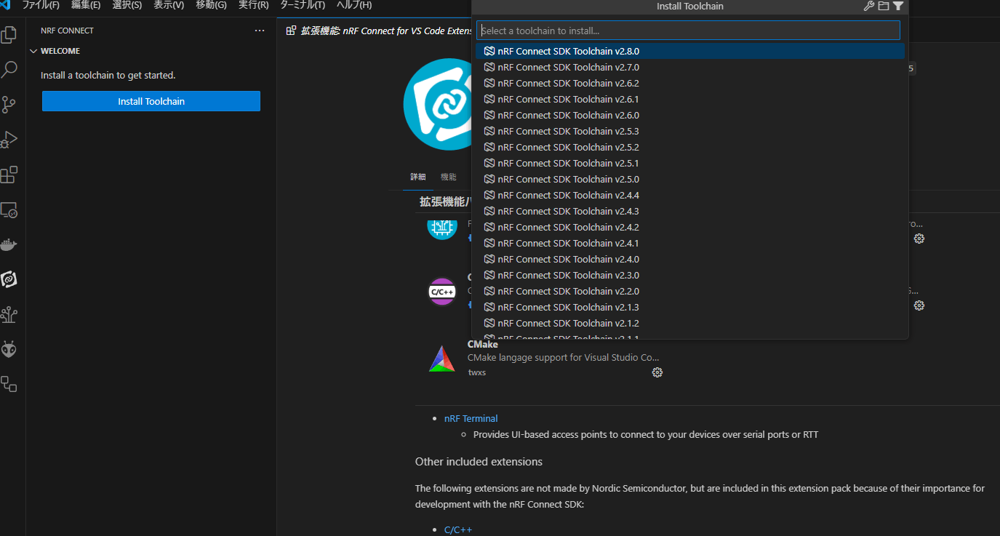Select nRF Connect SDK Toolchain v2.1.3
The height and width of the screenshot is (536, 1000).
(689, 307)
